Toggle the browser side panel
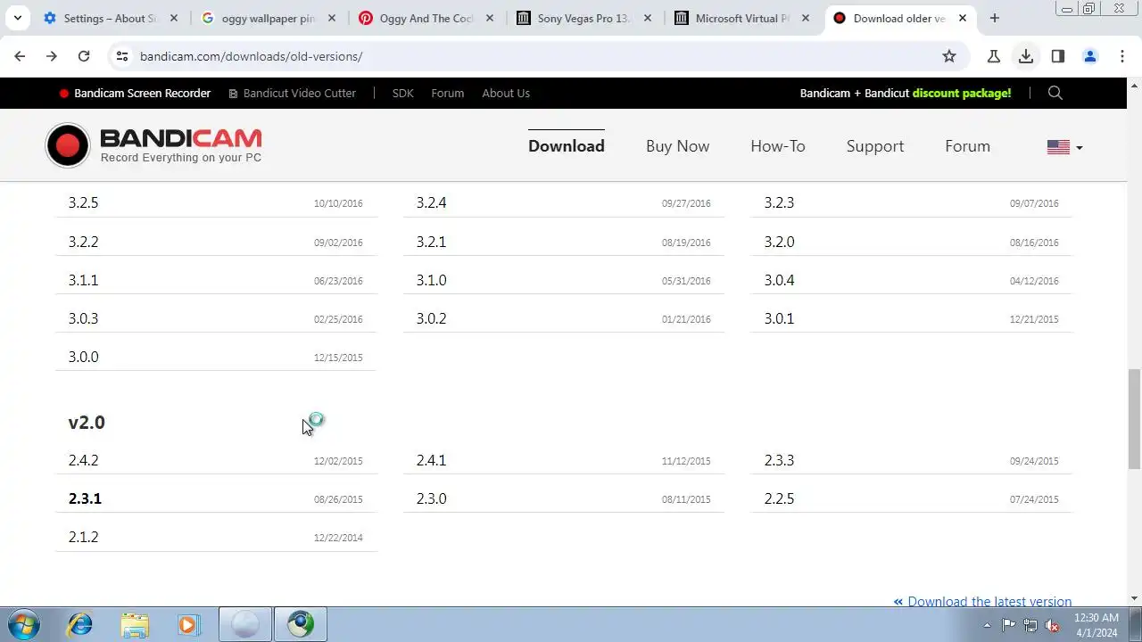The height and width of the screenshot is (642, 1142). pos(1058,56)
